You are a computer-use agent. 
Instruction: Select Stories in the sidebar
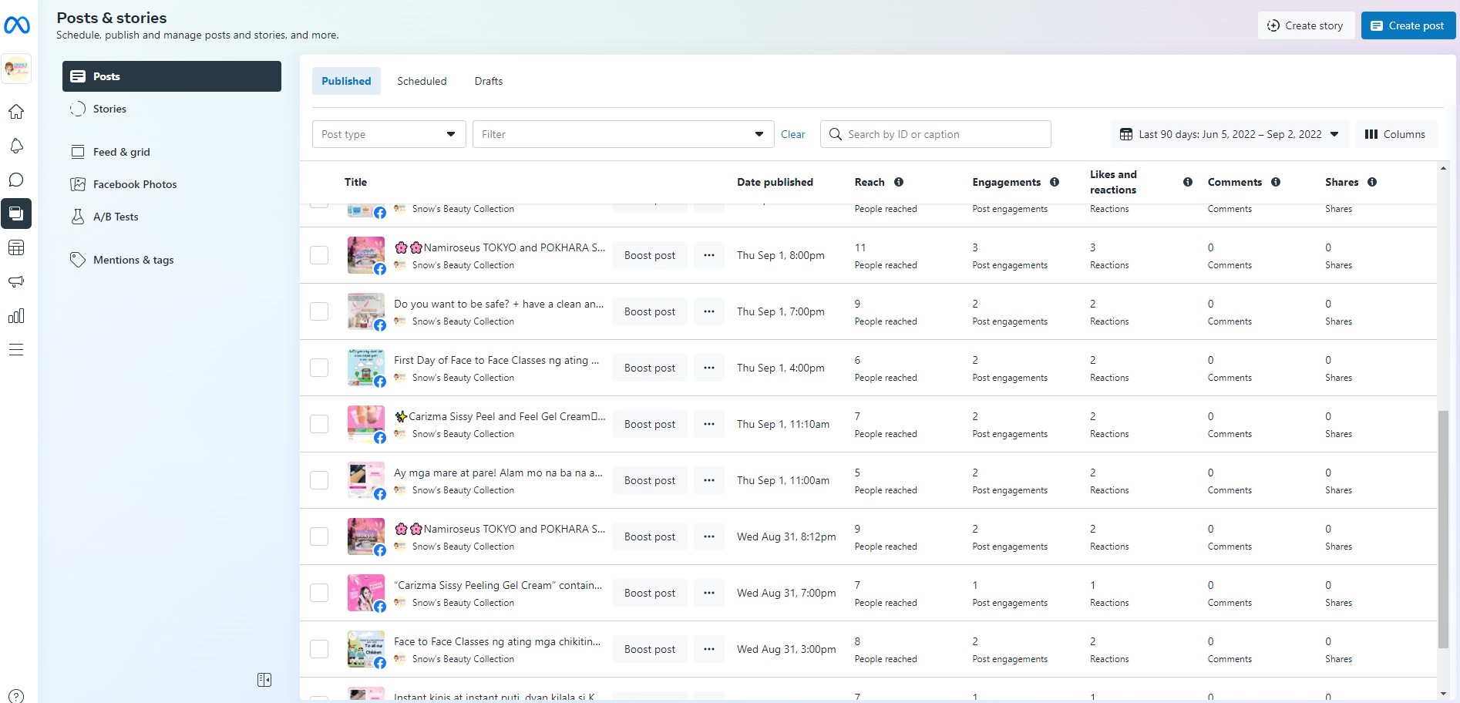point(172,109)
